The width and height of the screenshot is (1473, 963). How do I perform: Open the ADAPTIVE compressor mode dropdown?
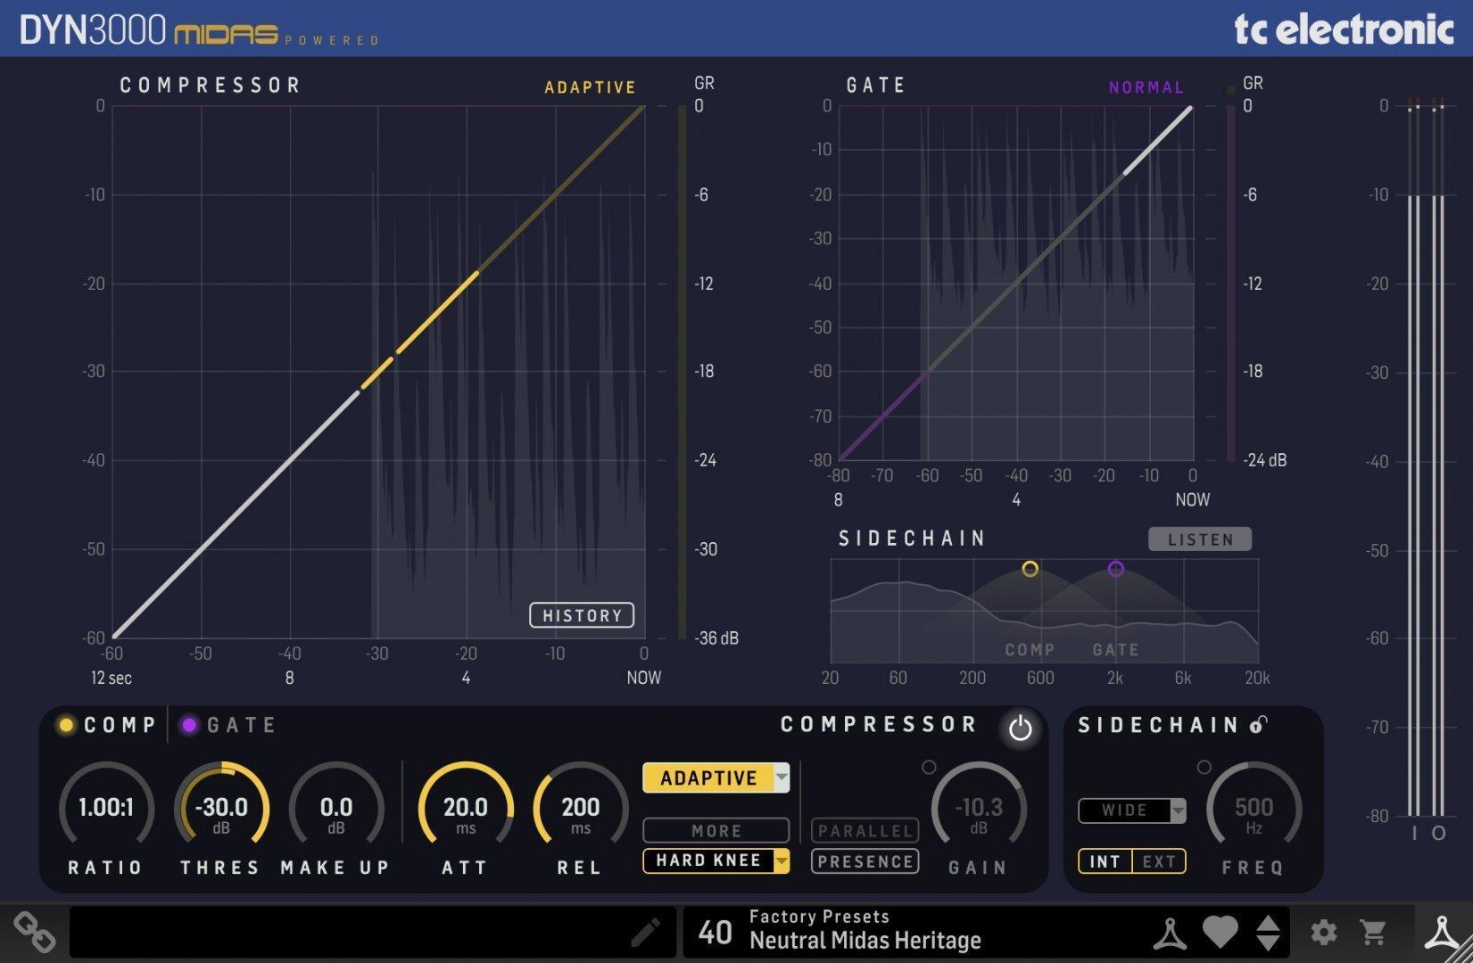point(715,777)
